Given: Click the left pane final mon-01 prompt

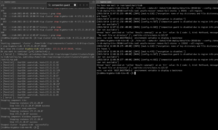Looking at the screenshot, I should click(x=20, y=127).
